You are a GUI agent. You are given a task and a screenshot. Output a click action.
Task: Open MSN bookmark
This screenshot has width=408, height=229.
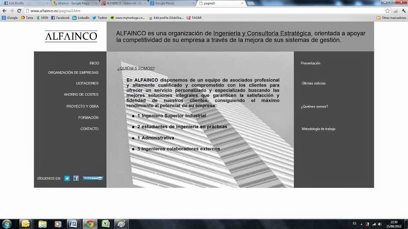(x=42, y=18)
